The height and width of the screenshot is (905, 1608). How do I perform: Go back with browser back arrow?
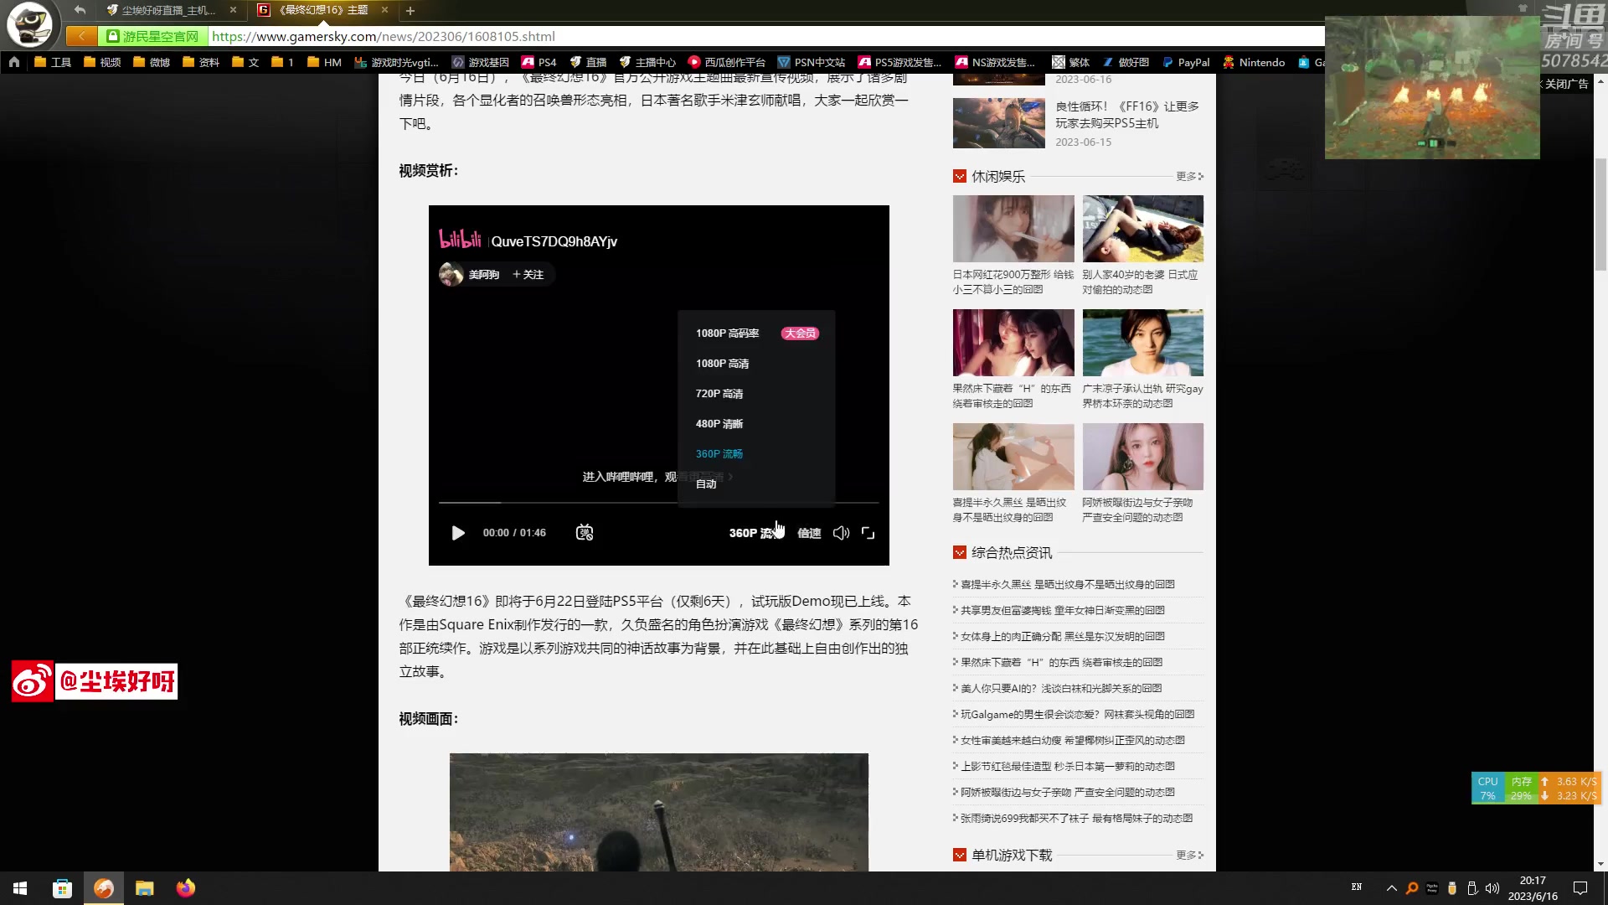[x=81, y=36]
